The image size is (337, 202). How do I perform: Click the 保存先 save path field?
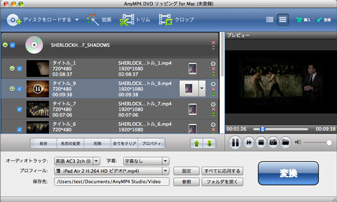point(112,182)
